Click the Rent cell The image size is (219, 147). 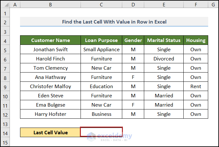coord(195,87)
